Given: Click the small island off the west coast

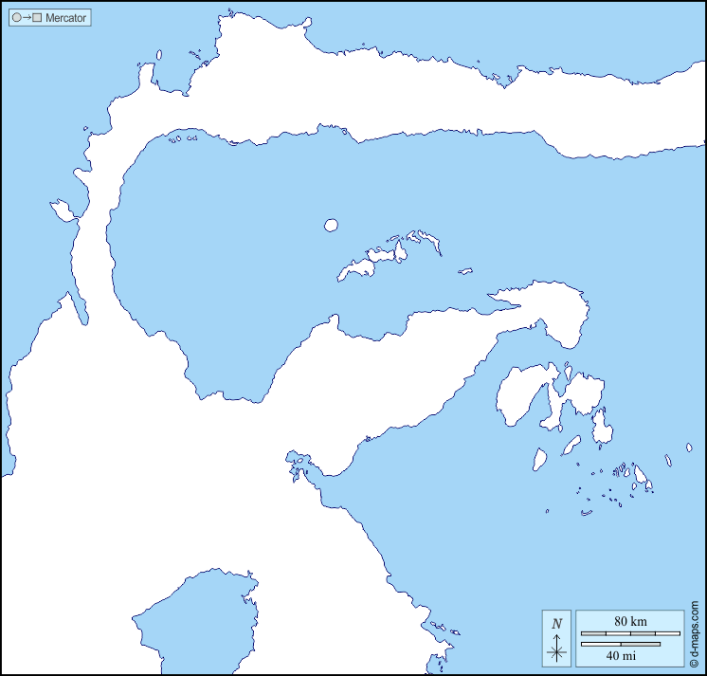Looking at the screenshot, I should point(63,209).
